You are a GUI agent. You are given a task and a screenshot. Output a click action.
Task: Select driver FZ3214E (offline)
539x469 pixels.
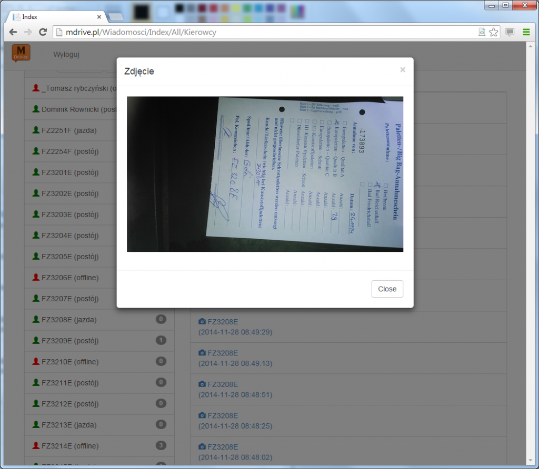coord(99,446)
